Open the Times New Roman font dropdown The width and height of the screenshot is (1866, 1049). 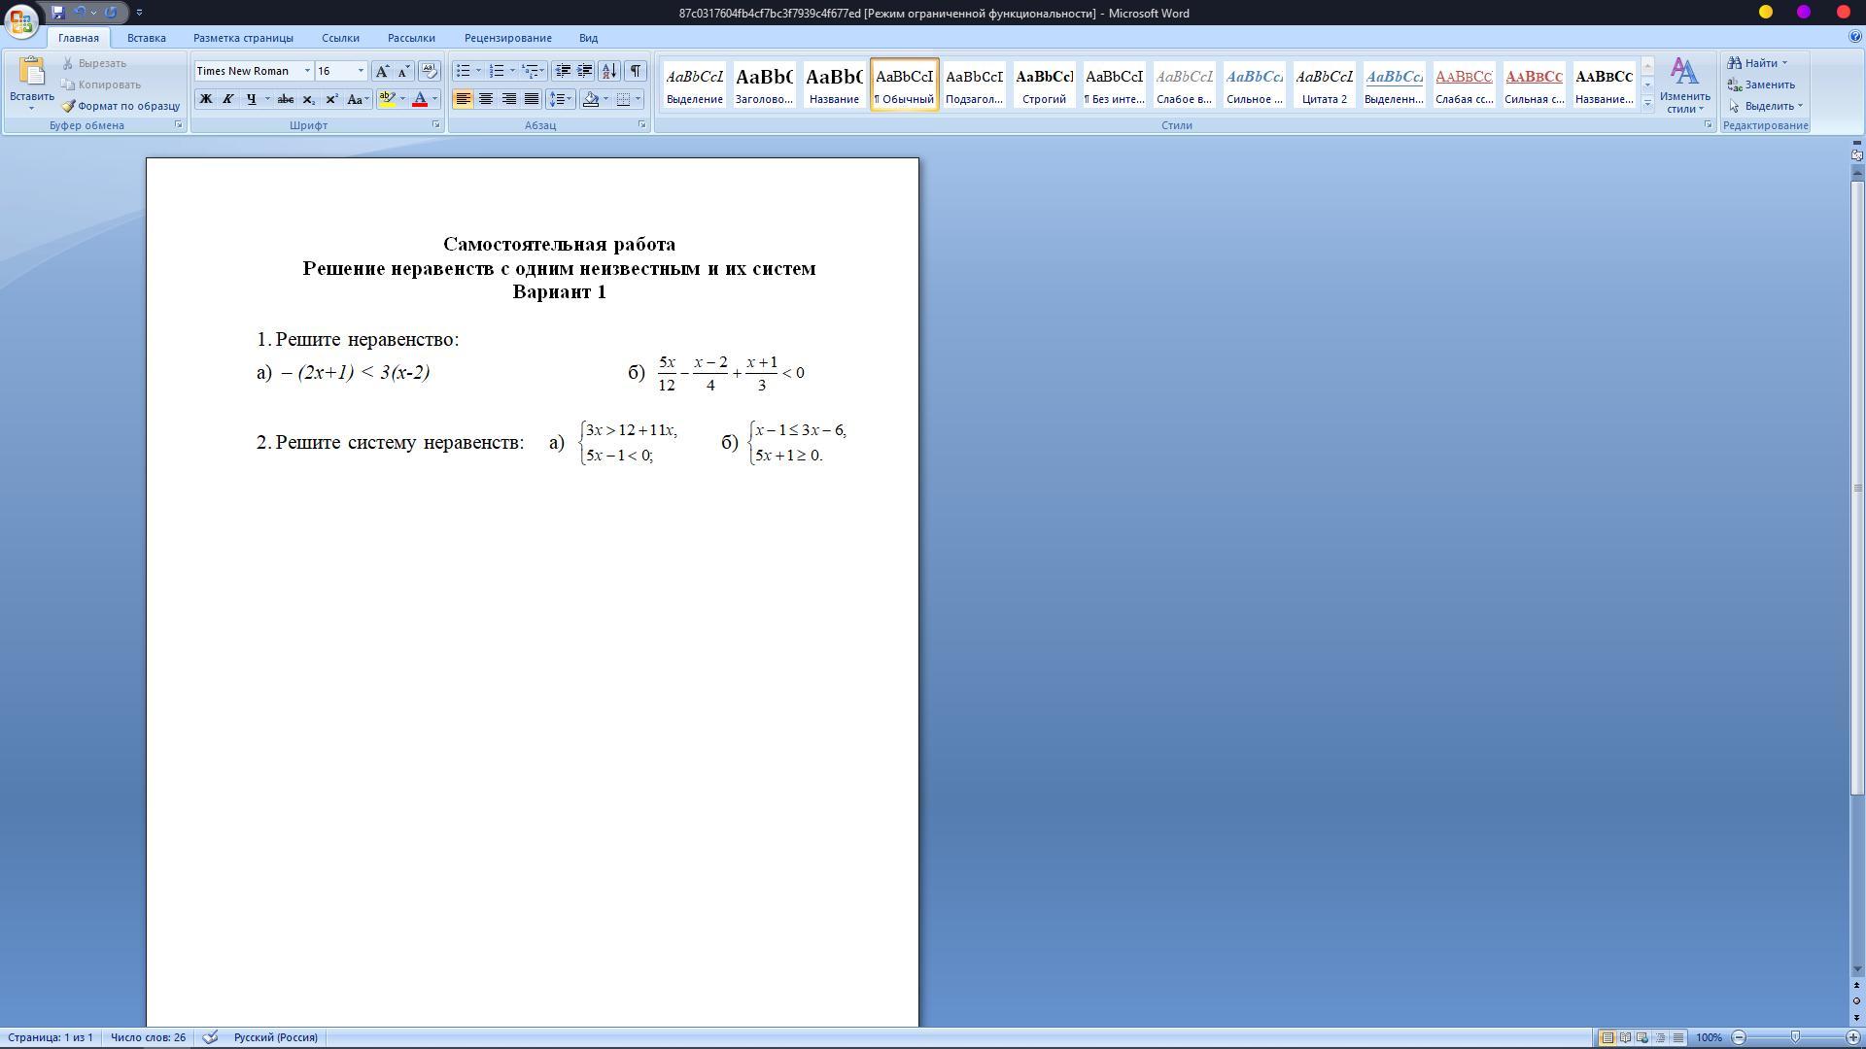(307, 71)
